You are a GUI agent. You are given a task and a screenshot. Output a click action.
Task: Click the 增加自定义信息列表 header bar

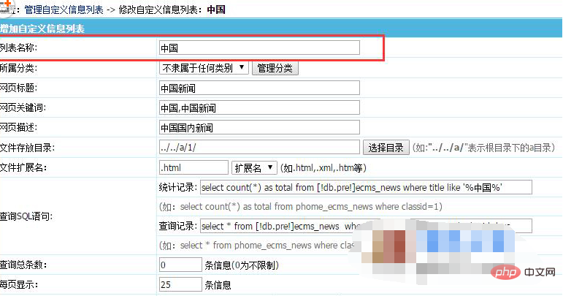(44, 29)
